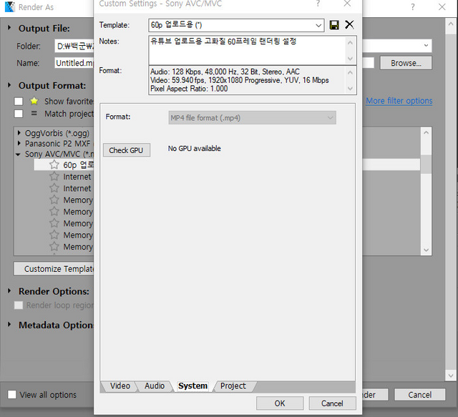Viewport: 458px width, 417px height.
Task: Close the Custom Settings dialog
Action: [x=347, y=4]
